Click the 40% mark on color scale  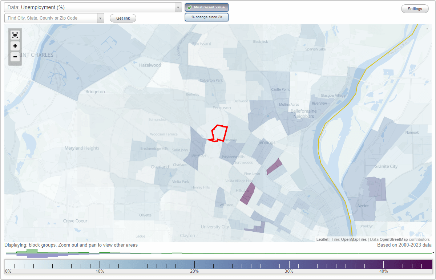tap(384, 271)
